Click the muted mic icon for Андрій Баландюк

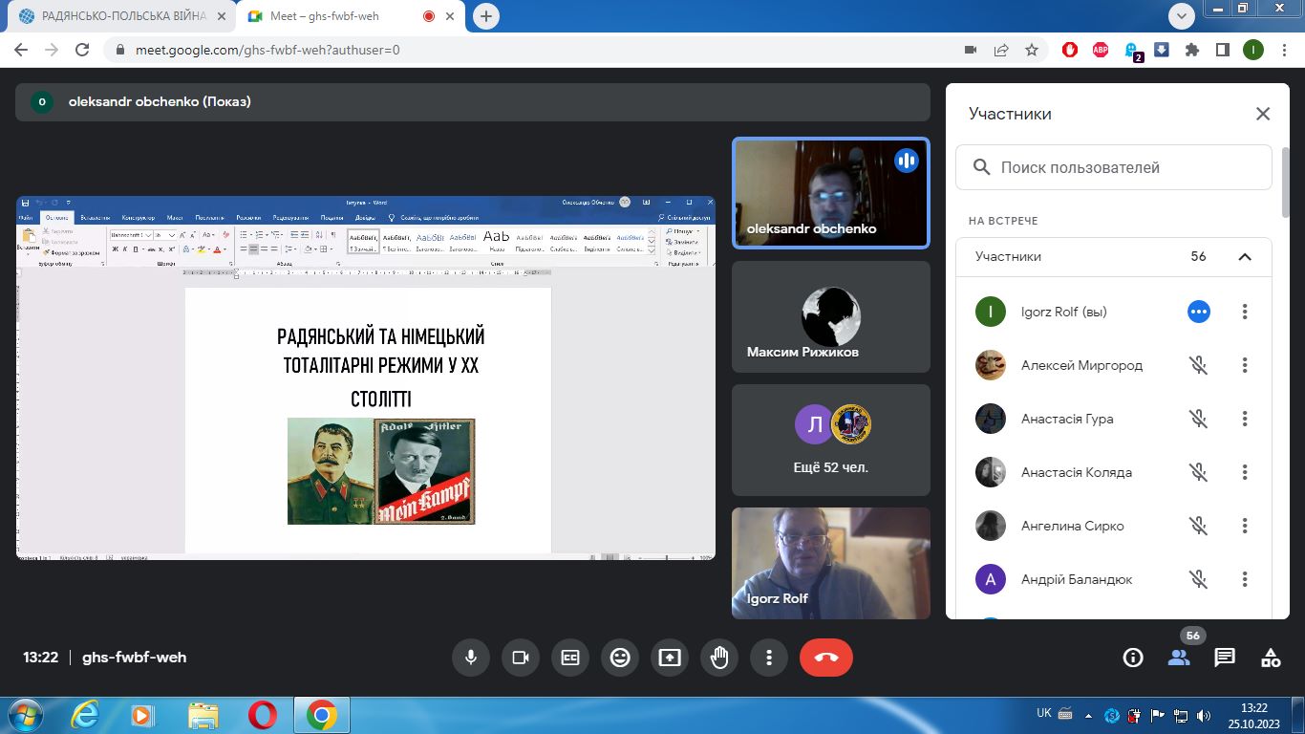[1198, 579]
